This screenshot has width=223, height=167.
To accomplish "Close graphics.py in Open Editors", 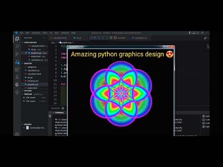I will (26, 53).
